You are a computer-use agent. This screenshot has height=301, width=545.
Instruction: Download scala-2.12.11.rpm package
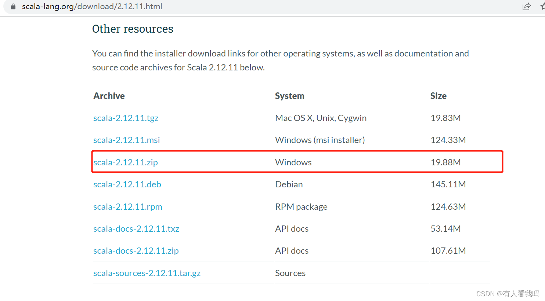(x=128, y=207)
